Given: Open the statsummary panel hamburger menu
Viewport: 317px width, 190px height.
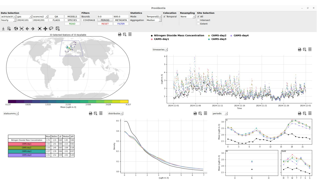Looking at the screenshot, I should [x=101, y=113].
